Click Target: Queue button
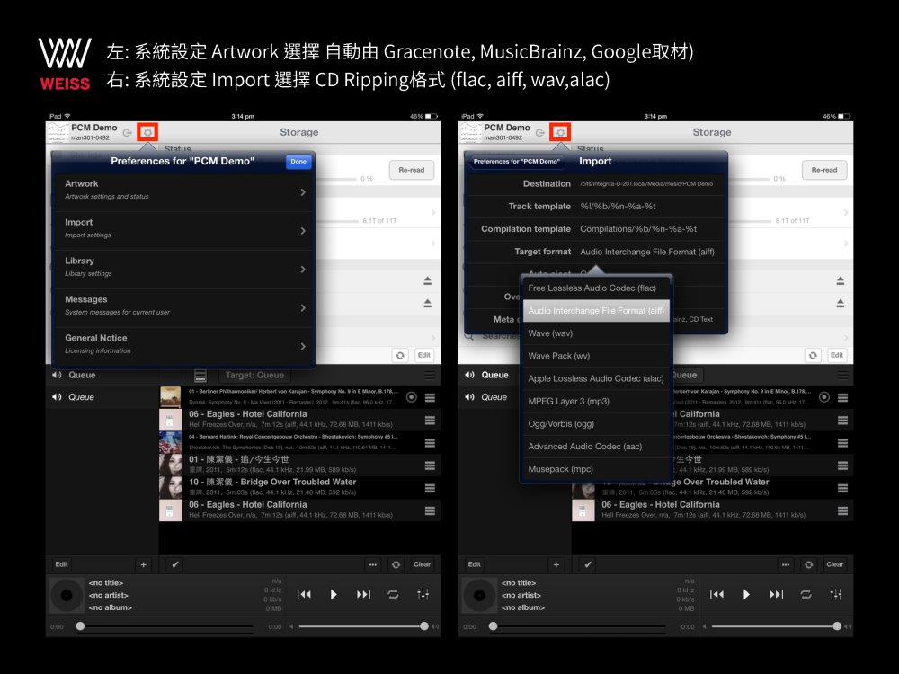 point(254,376)
